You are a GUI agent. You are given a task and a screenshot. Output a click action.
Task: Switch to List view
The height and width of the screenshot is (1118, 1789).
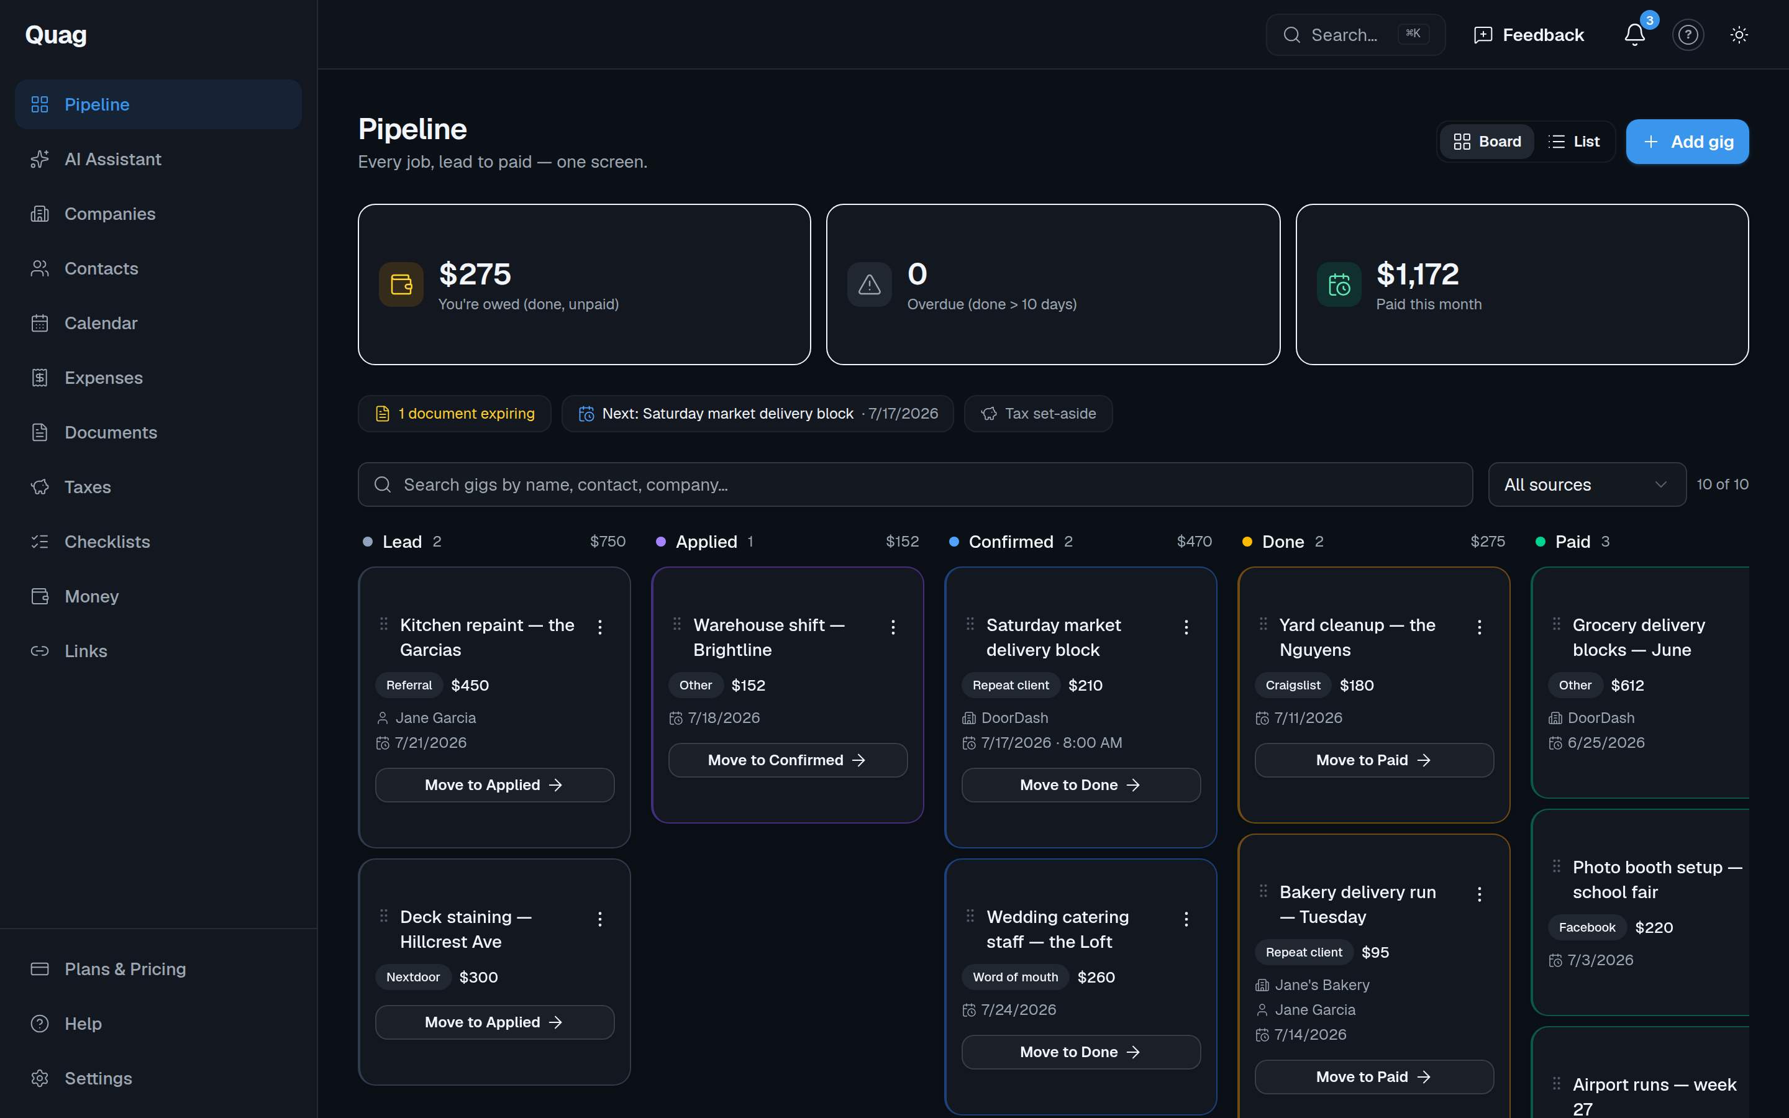point(1574,141)
